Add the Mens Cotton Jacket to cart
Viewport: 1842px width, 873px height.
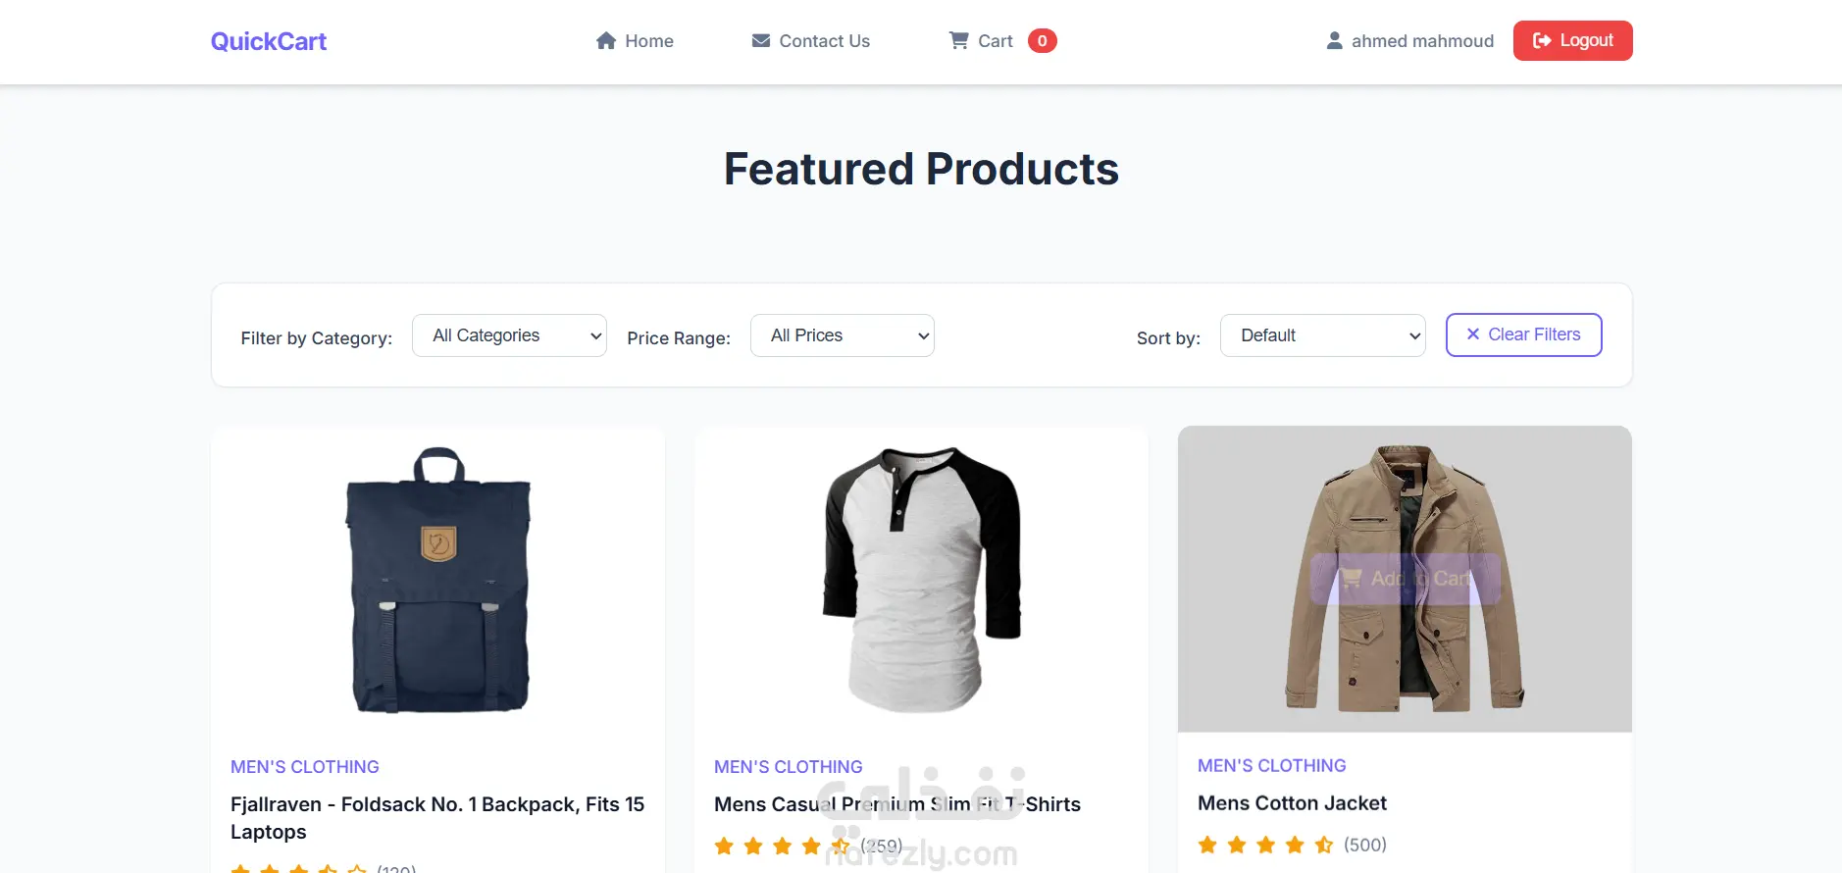coord(1405,579)
